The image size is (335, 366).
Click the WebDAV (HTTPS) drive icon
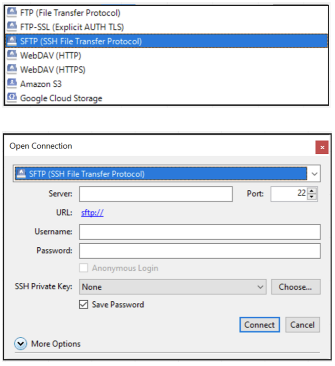(12, 70)
